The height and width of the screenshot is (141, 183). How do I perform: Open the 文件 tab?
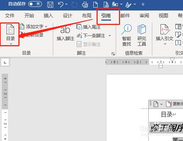[x=10, y=16]
